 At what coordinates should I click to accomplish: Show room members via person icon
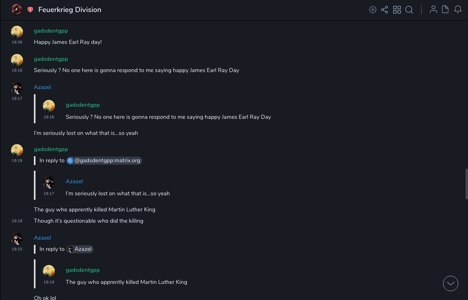pos(433,10)
